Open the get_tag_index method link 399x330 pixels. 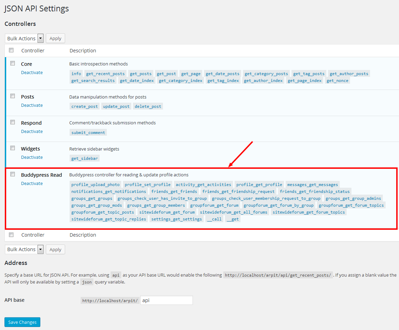coord(223,81)
